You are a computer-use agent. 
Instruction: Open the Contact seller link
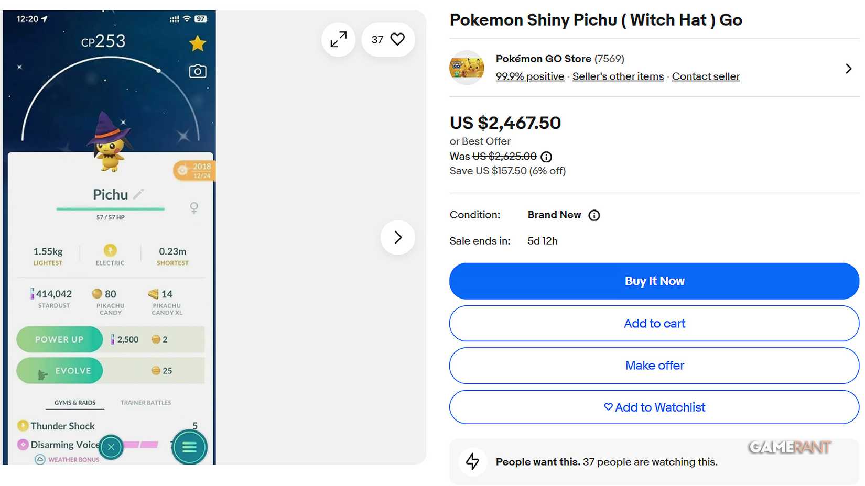(x=706, y=76)
